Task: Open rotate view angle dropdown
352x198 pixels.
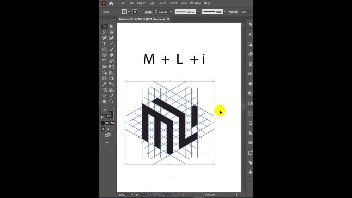Action: [x=149, y=195]
